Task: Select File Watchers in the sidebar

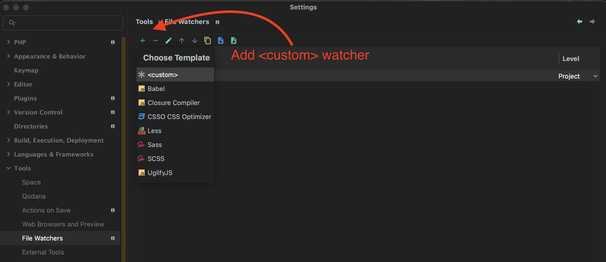Action: point(60,238)
